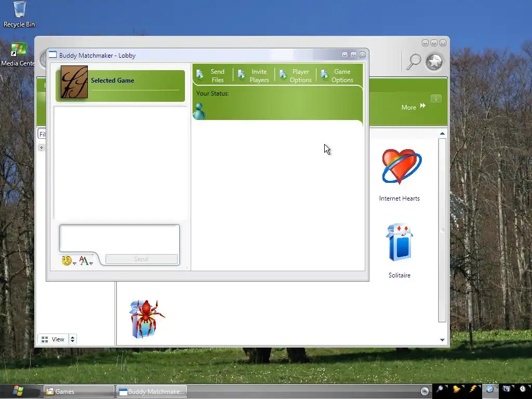Image resolution: width=532 pixels, height=399 pixels.
Task: Click the teal buddy status icon
Action: click(199, 111)
